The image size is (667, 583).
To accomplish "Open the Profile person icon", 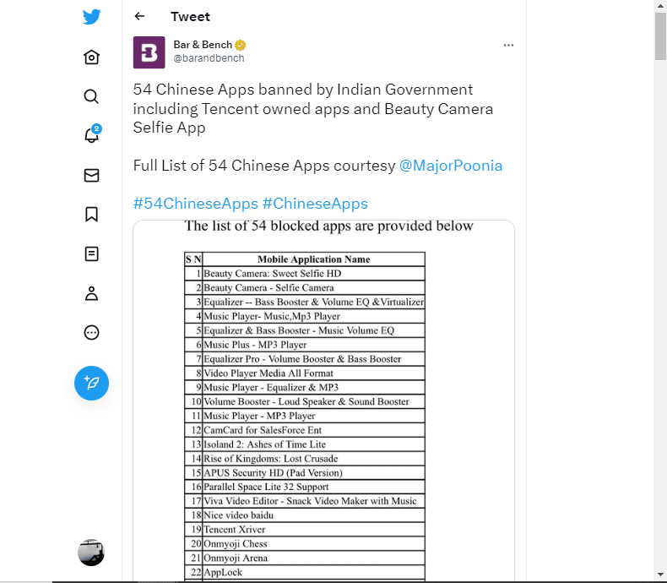I will (91, 293).
